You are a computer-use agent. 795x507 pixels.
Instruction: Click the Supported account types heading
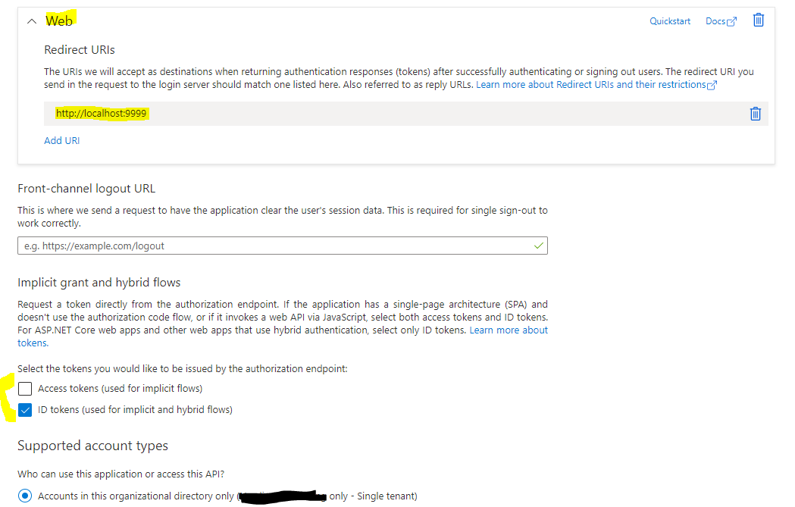[92, 446]
